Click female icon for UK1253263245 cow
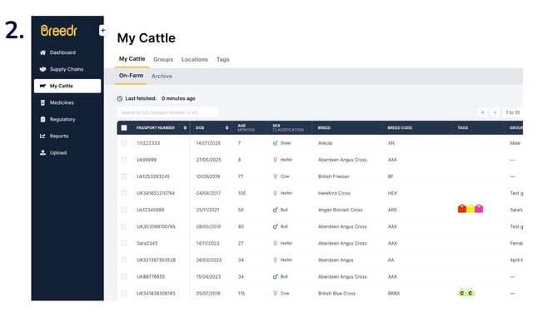Image resolution: width=558 pixels, height=322 pixels. (x=275, y=176)
